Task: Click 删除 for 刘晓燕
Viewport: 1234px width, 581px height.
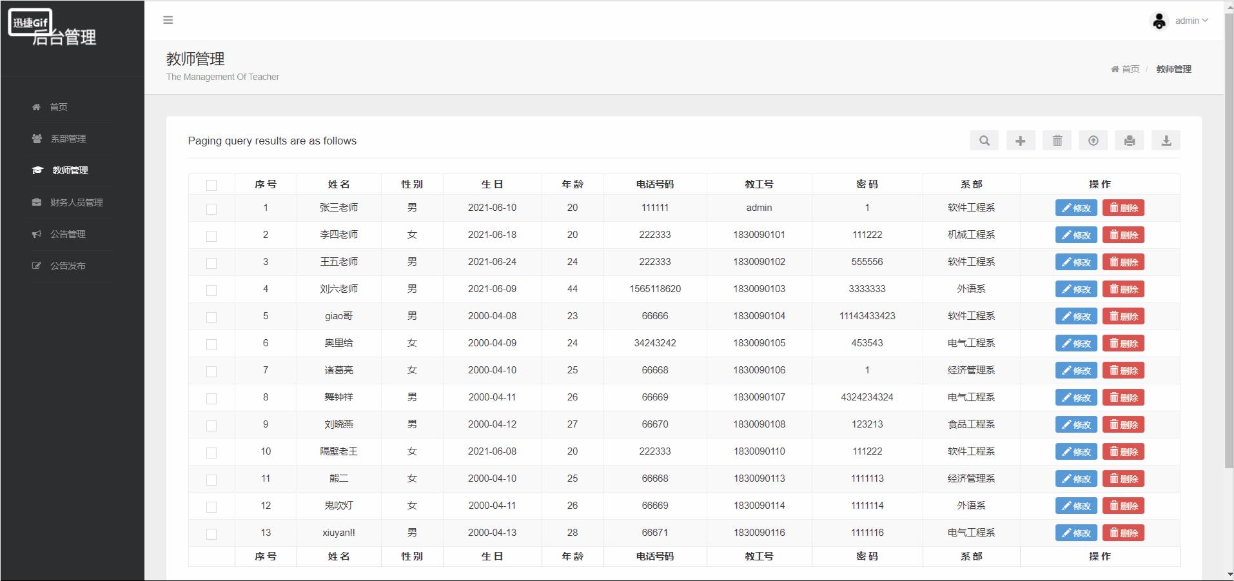Action: [1123, 425]
